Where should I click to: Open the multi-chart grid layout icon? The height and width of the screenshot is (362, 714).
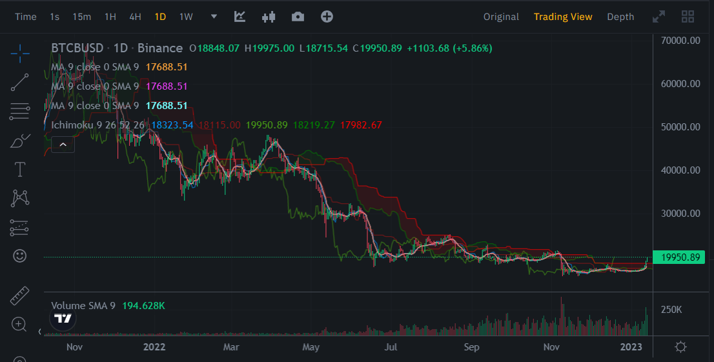(x=688, y=17)
